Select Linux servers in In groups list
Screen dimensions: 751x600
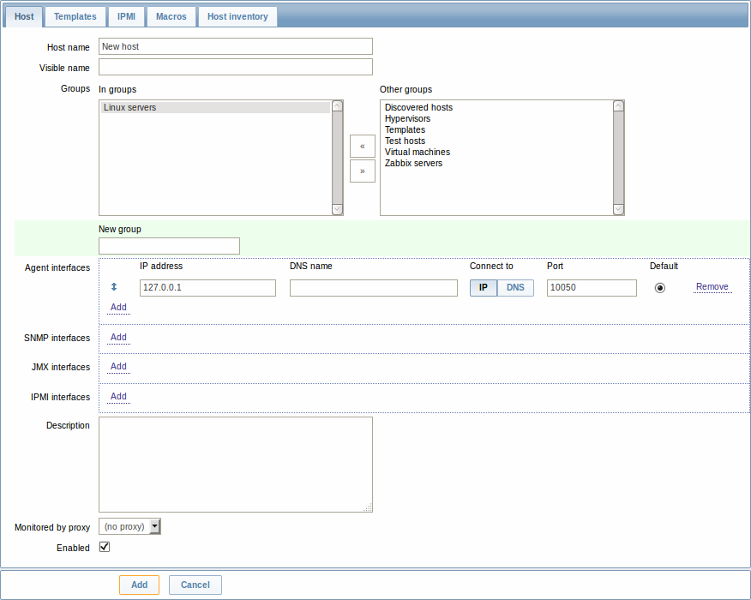215,108
